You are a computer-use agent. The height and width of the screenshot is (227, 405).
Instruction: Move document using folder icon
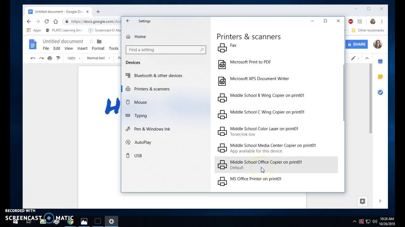[99, 41]
